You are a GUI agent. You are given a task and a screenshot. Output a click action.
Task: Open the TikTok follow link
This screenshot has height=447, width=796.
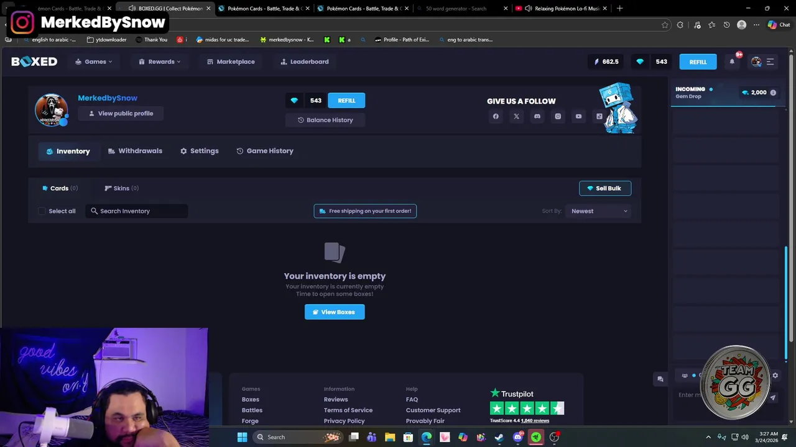pyautogui.click(x=599, y=116)
